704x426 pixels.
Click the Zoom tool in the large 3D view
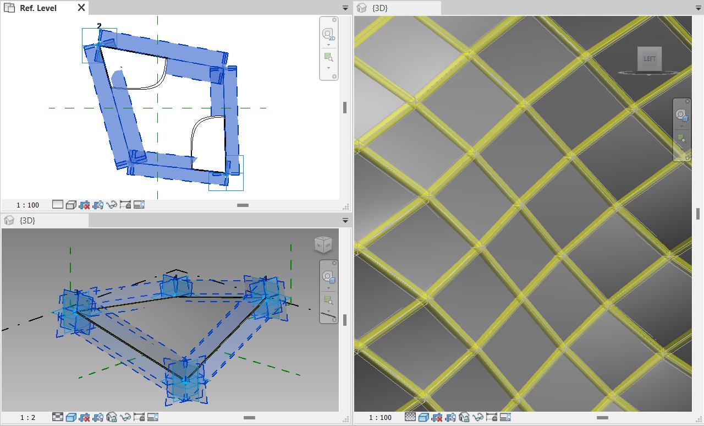coord(682,138)
